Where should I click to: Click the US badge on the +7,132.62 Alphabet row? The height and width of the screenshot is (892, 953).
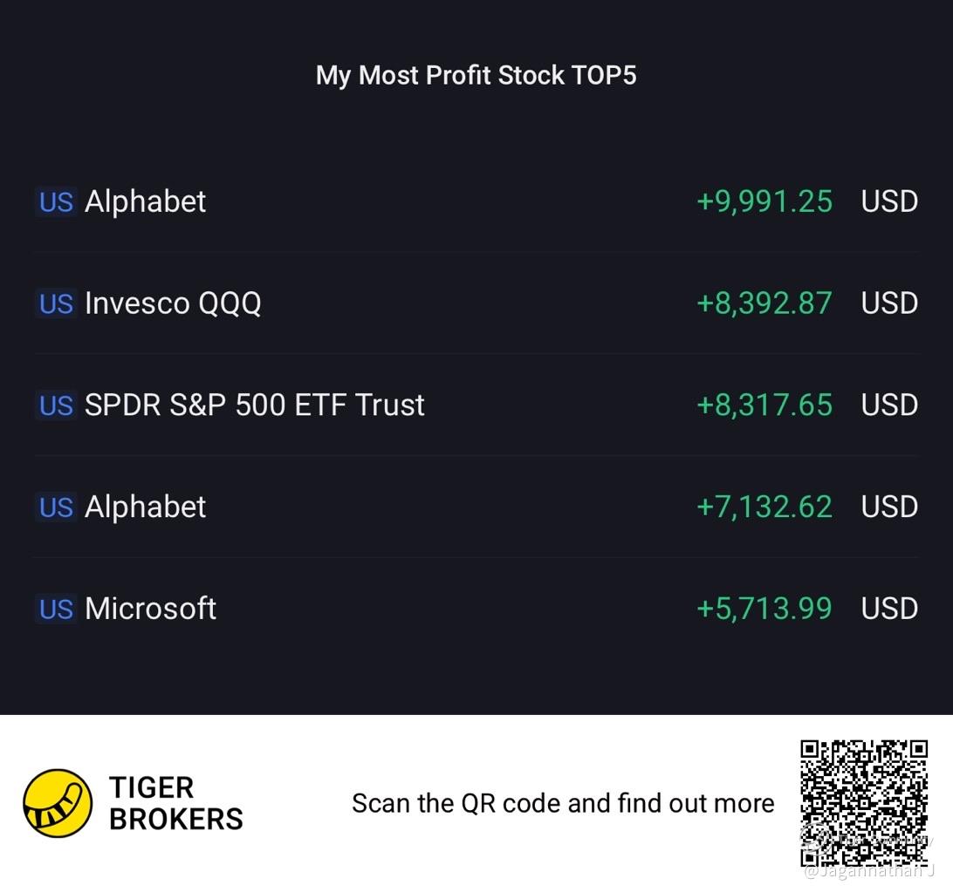click(56, 507)
